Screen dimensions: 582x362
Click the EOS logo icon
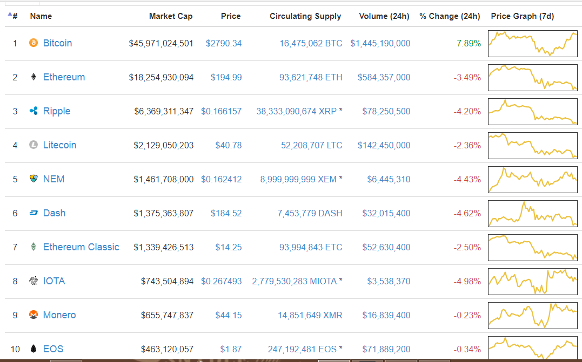tap(34, 349)
